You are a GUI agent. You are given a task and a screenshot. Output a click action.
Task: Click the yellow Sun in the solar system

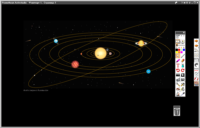(x=101, y=53)
